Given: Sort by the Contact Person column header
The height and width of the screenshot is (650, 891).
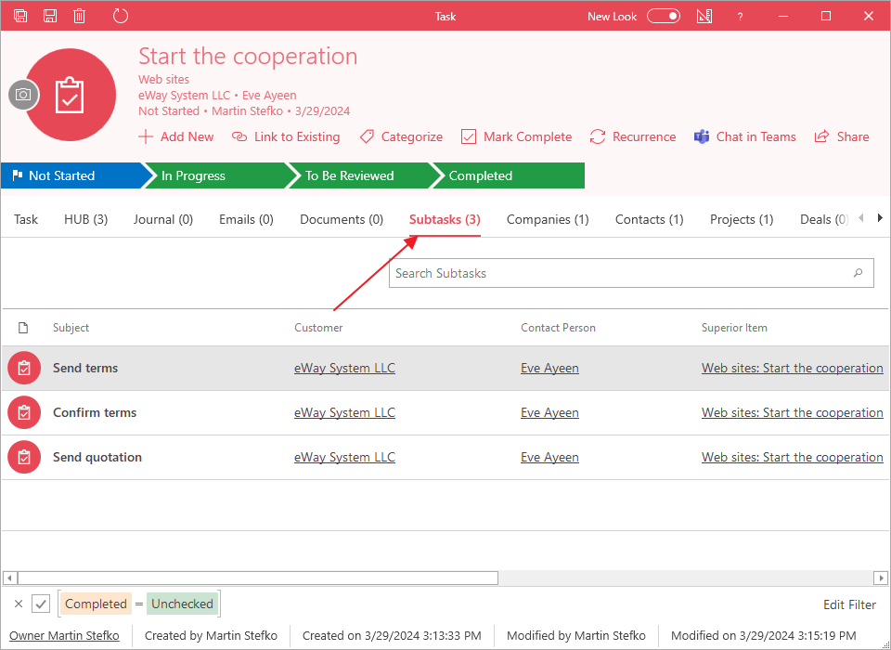Looking at the screenshot, I should pyautogui.click(x=558, y=328).
